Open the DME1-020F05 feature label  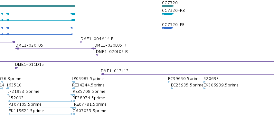pos(29,45)
